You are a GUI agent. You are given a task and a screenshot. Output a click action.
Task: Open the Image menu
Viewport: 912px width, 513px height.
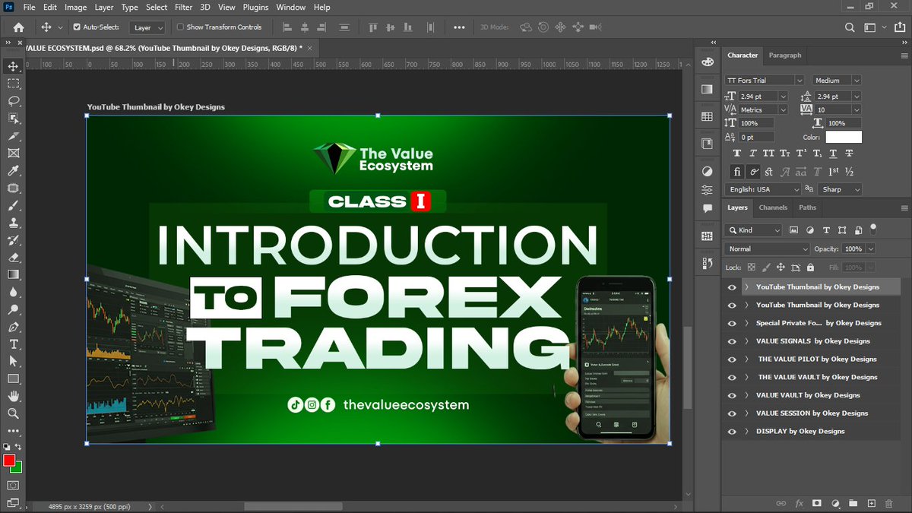pos(75,7)
